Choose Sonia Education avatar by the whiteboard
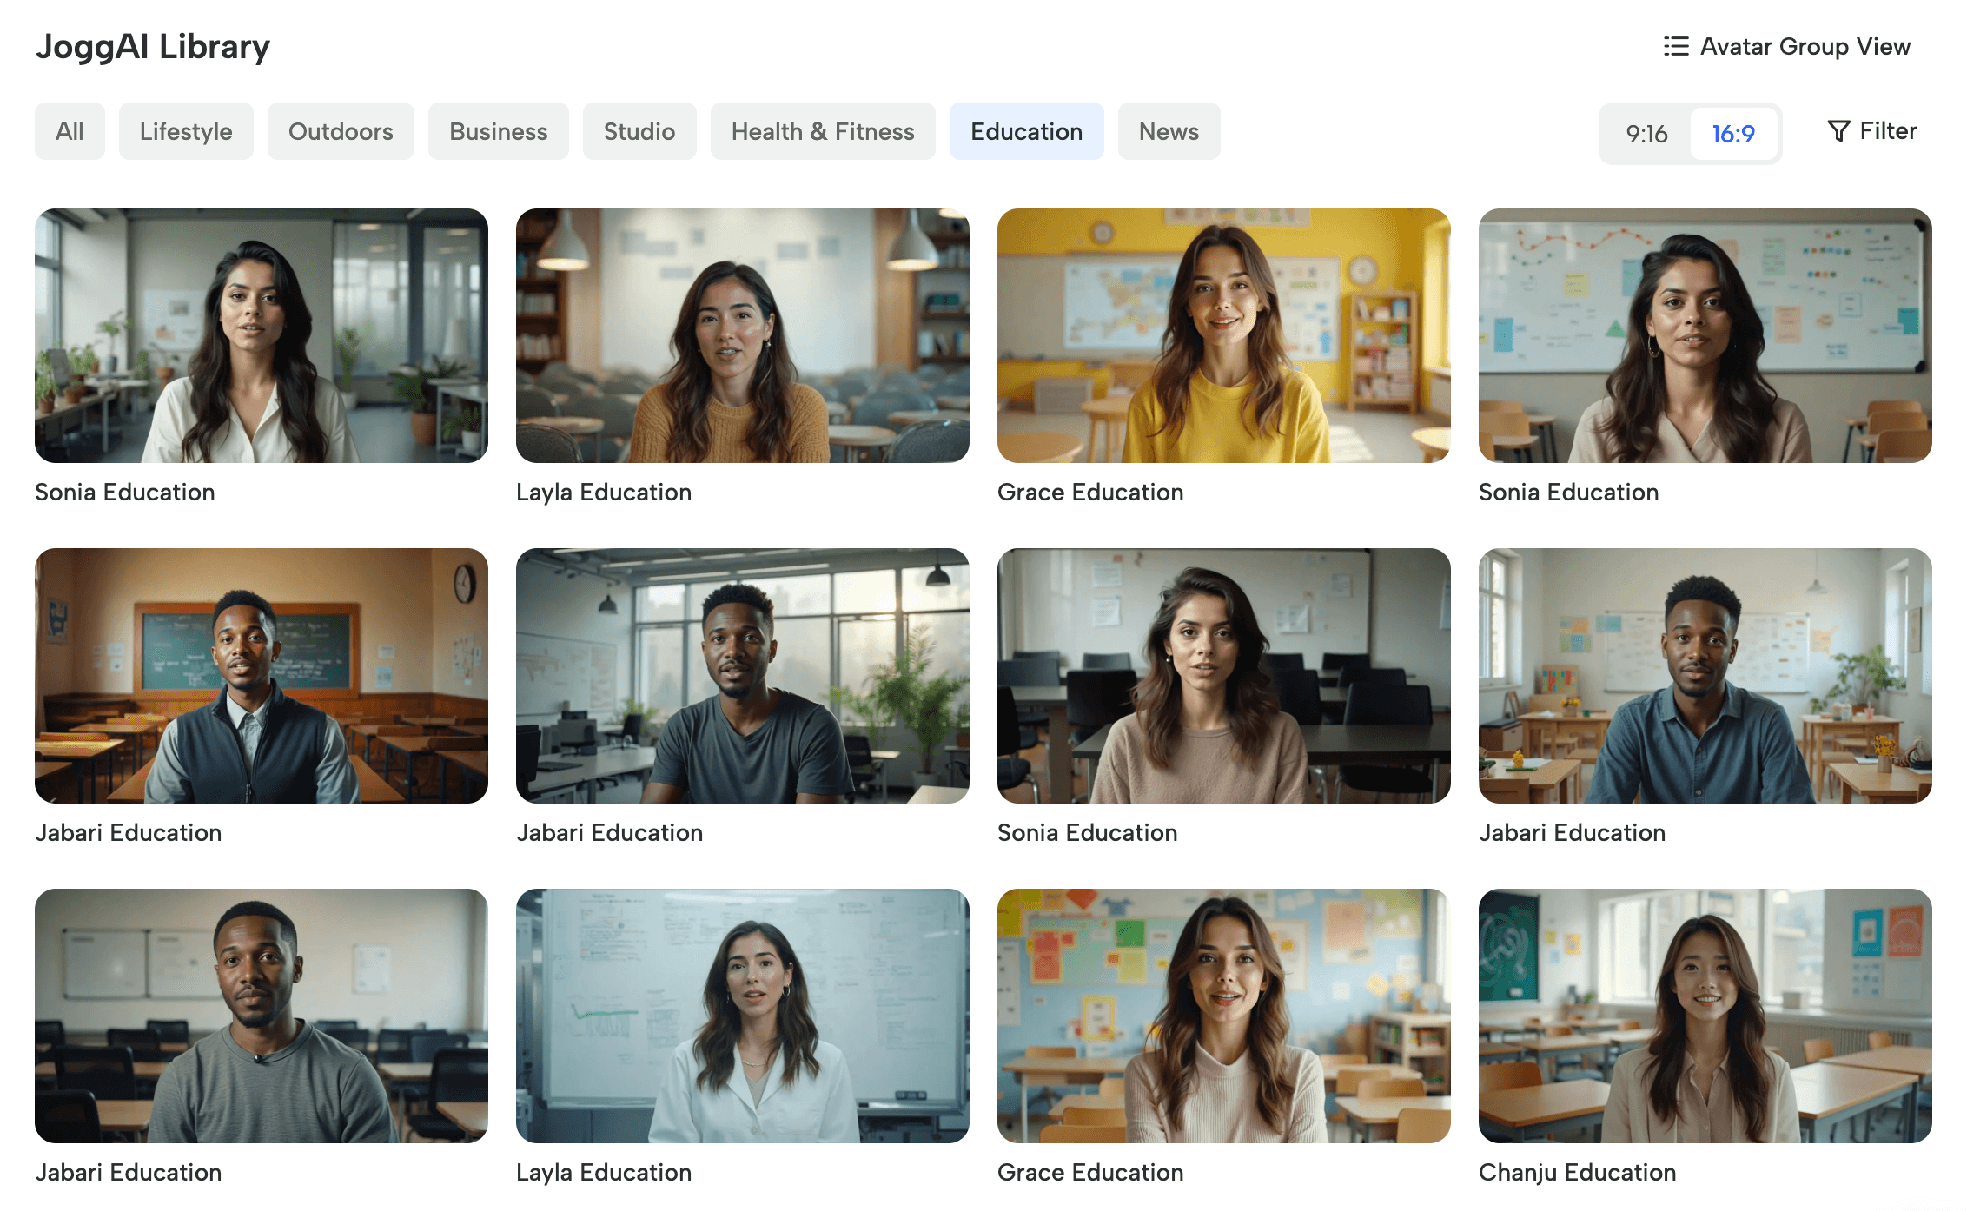 click(1705, 335)
